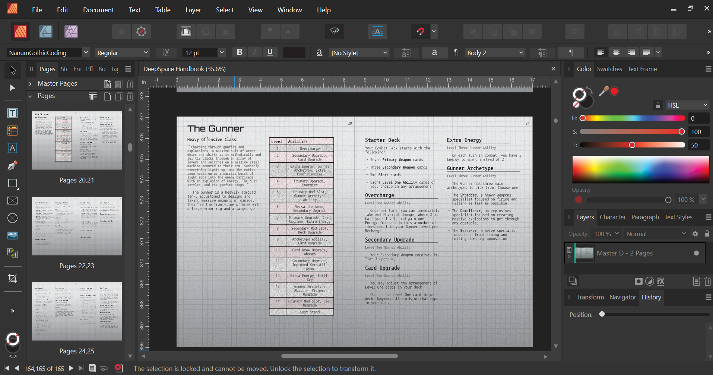Screen dimensions: 713x375
Task: Open the Body 2 paragraph style dropdown
Action: [x=521, y=53]
